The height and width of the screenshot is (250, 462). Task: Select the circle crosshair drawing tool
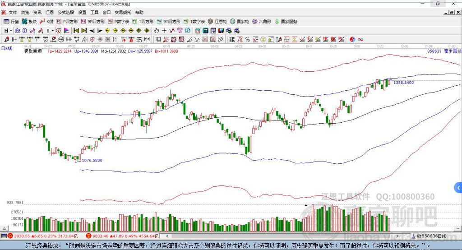coord(92,40)
